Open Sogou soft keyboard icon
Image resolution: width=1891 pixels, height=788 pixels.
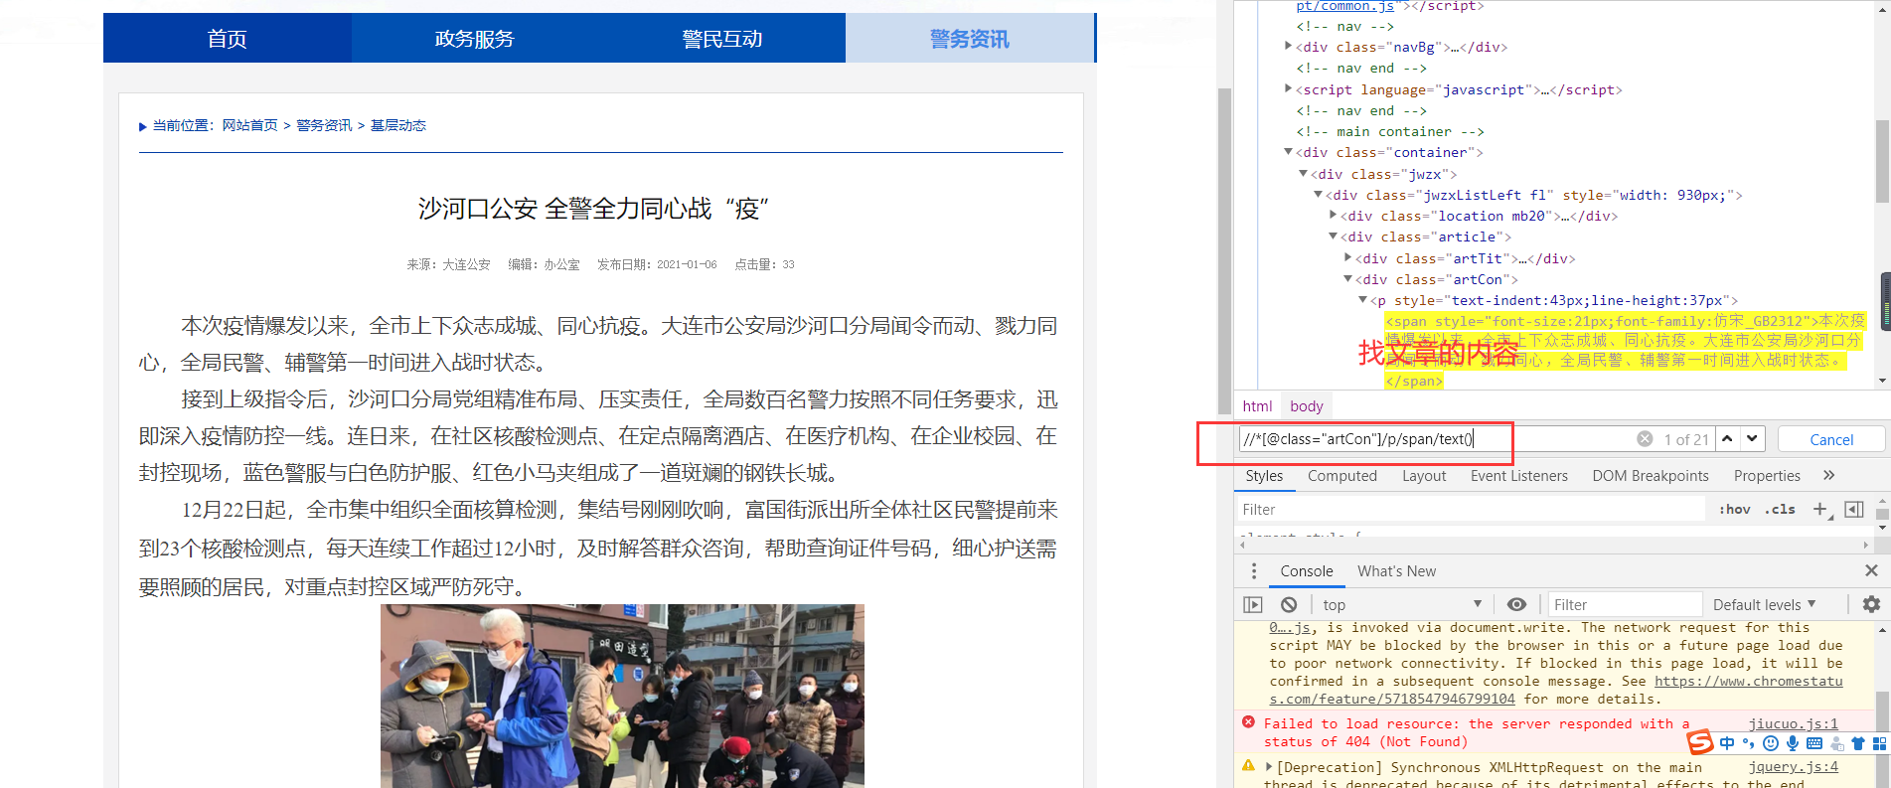pyautogui.click(x=1814, y=743)
